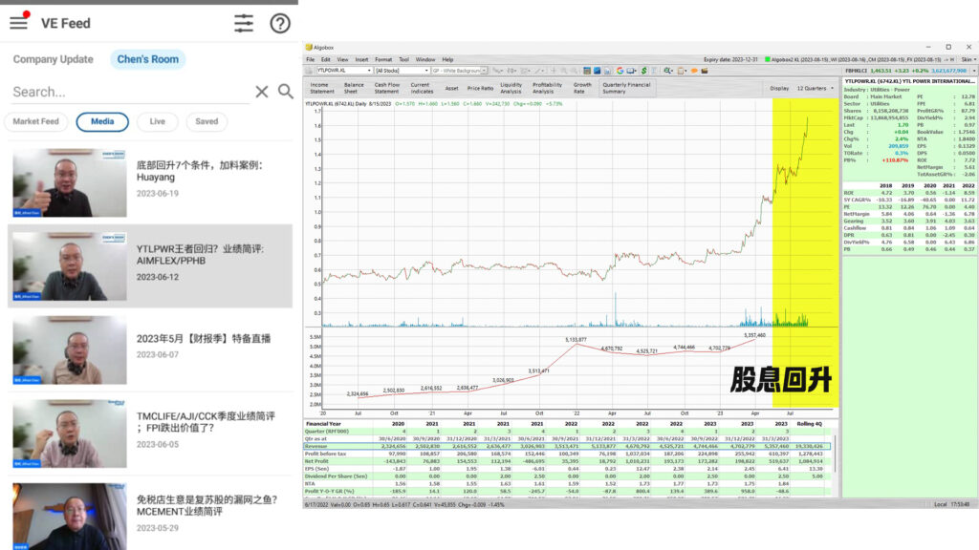This screenshot has height=550, width=979.
Task: Open the Profitability Analysis tab
Action: 547,89
